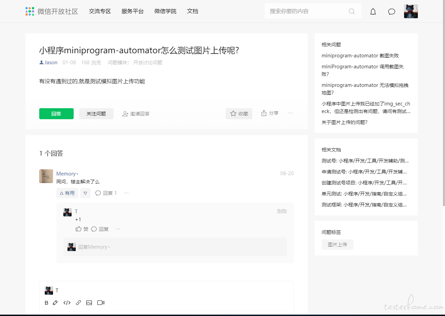Open the 开放讨论问题 module link
Image resolution: width=445 pixels, height=316 pixels.
click(x=148, y=63)
